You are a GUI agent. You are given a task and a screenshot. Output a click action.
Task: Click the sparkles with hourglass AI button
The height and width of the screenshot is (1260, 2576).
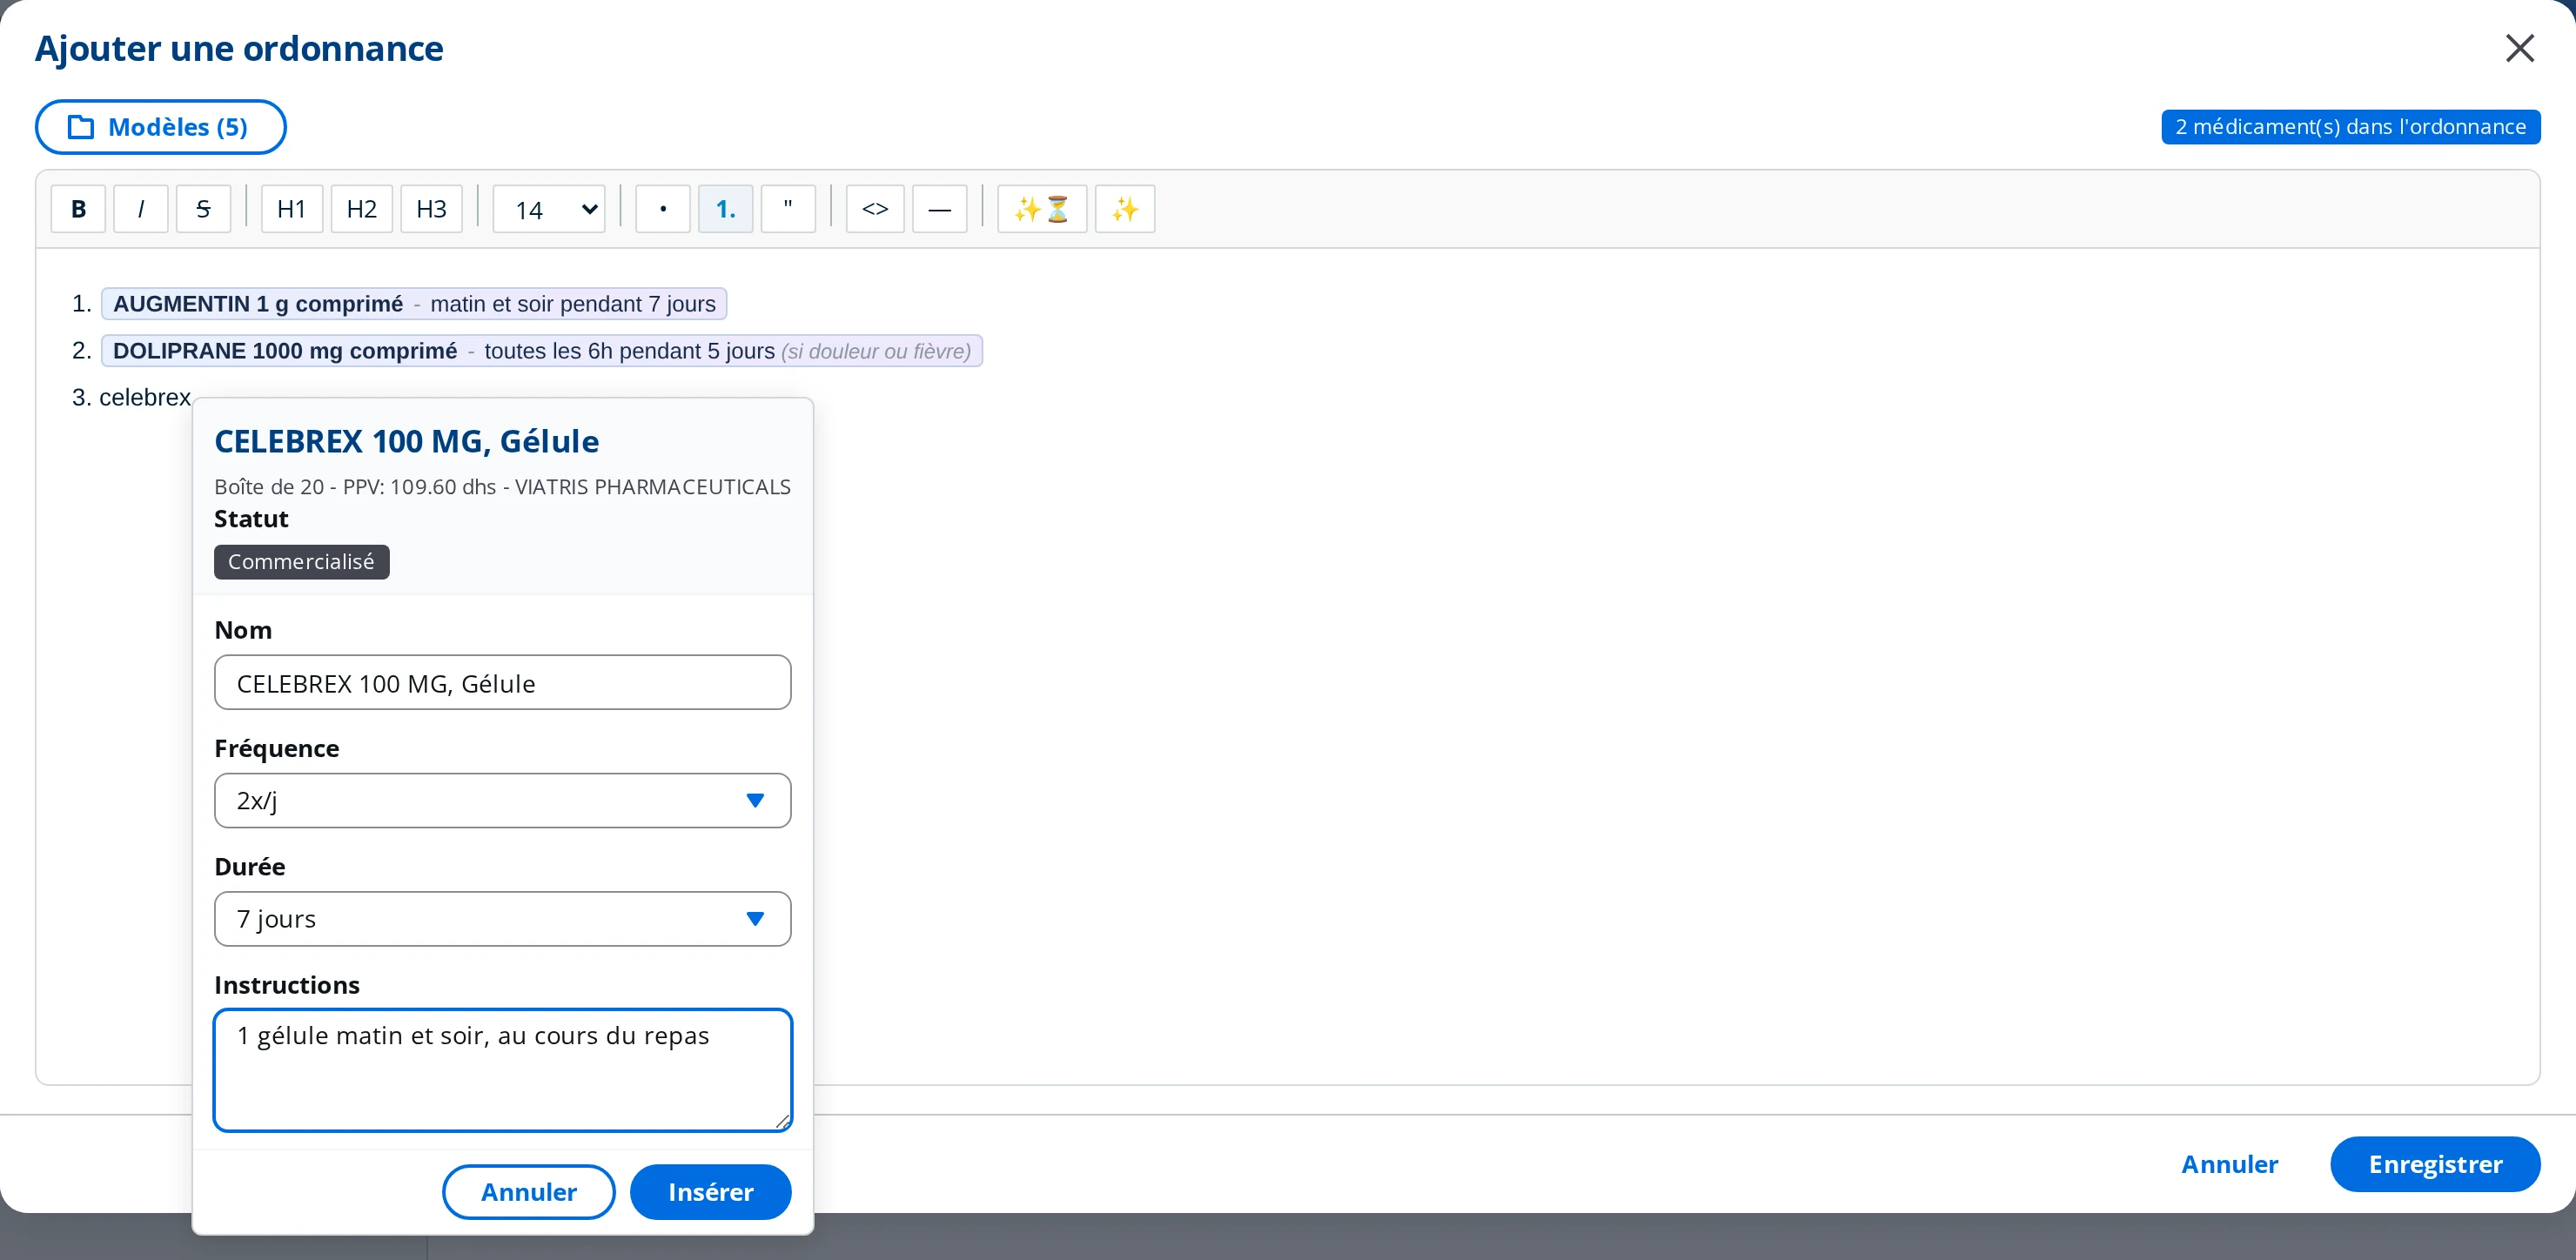click(1042, 209)
